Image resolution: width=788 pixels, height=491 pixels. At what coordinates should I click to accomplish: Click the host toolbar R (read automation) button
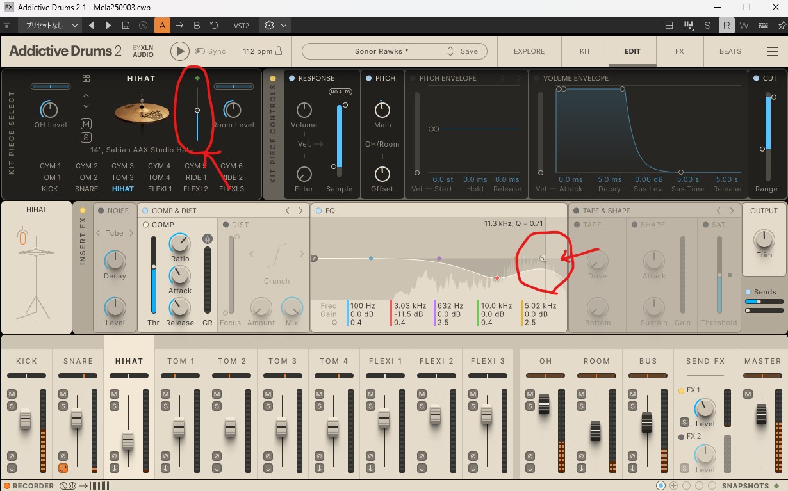(726, 26)
